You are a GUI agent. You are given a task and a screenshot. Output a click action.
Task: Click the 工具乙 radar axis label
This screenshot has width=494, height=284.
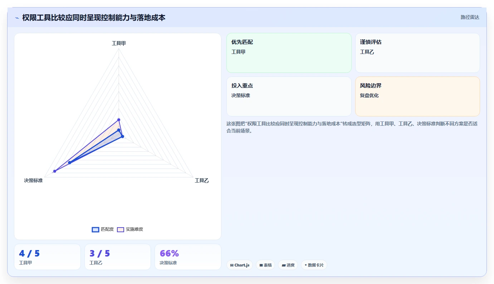click(x=202, y=181)
